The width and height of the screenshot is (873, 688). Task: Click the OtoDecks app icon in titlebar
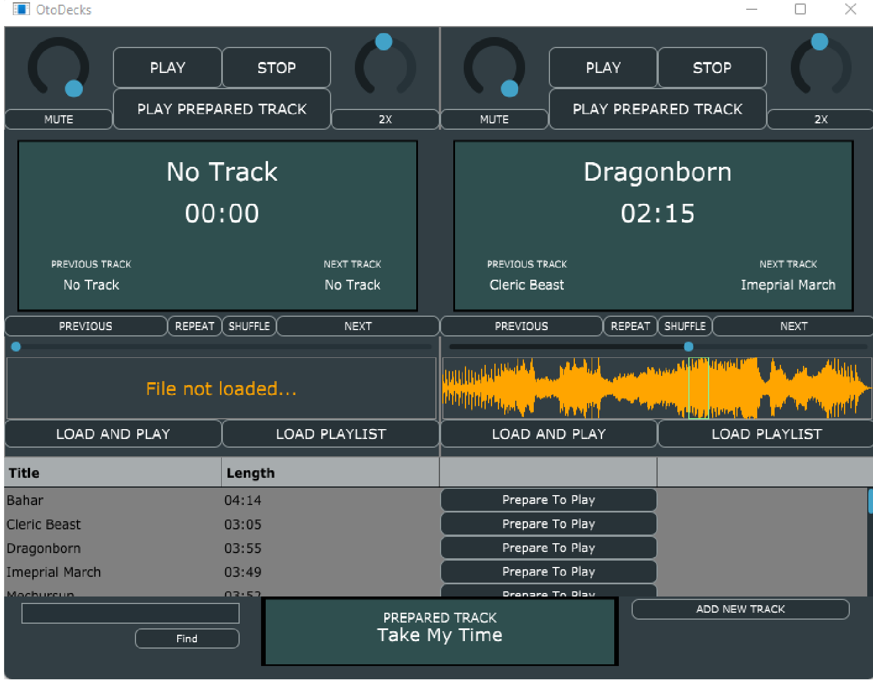20,9
